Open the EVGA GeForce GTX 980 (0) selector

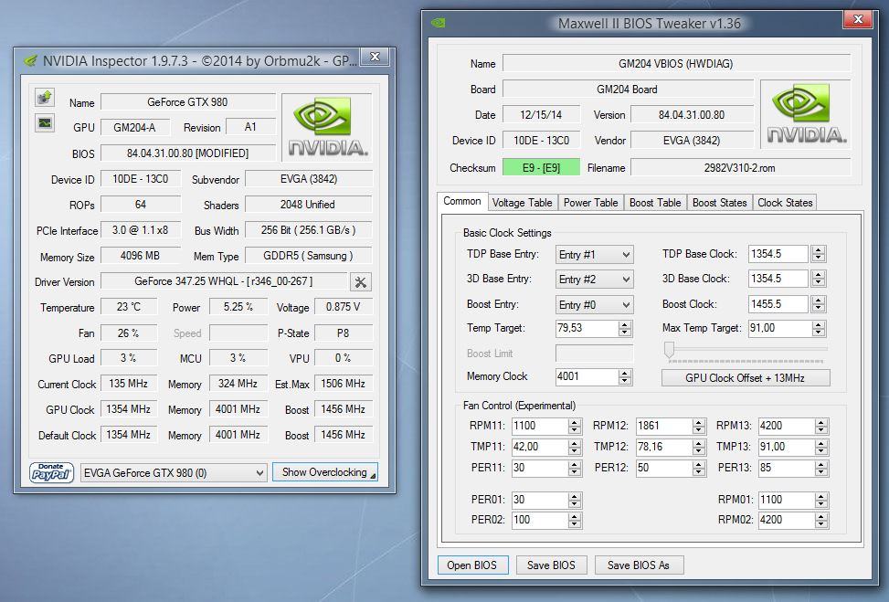pos(174,473)
